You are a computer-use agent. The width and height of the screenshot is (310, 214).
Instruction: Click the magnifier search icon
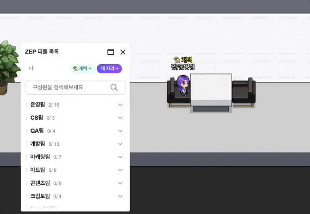pos(114,87)
